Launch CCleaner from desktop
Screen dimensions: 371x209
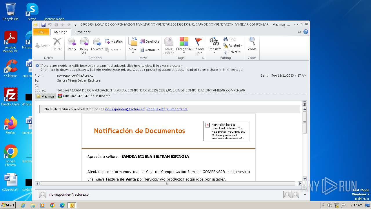pos(10,69)
